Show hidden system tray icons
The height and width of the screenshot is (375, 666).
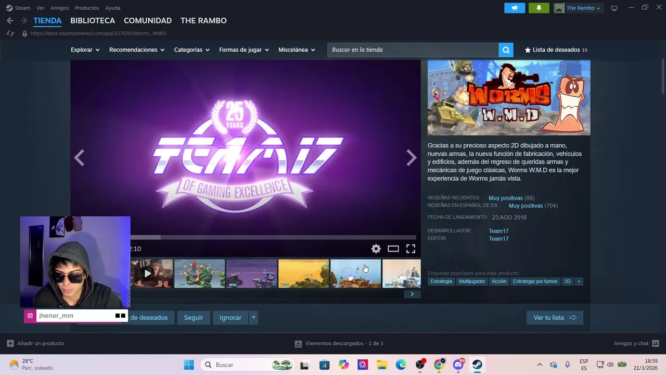point(540,365)
